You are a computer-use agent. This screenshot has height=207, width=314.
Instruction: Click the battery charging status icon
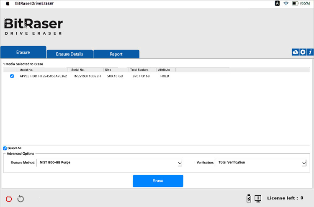(249, 198)
